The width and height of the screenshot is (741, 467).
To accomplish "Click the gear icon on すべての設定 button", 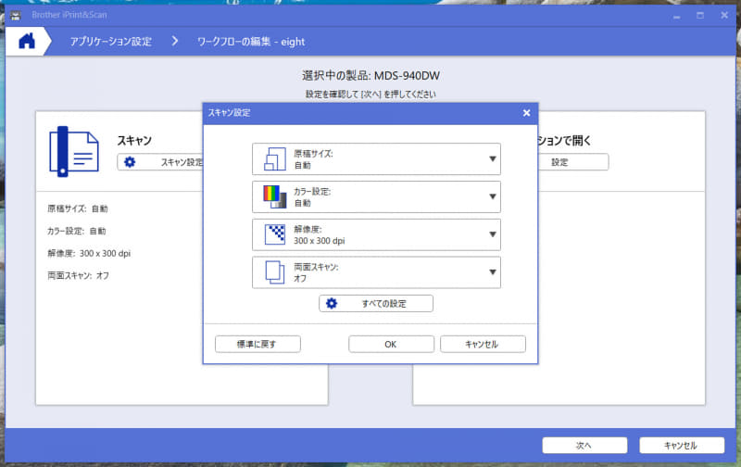I will coord(332,303).
